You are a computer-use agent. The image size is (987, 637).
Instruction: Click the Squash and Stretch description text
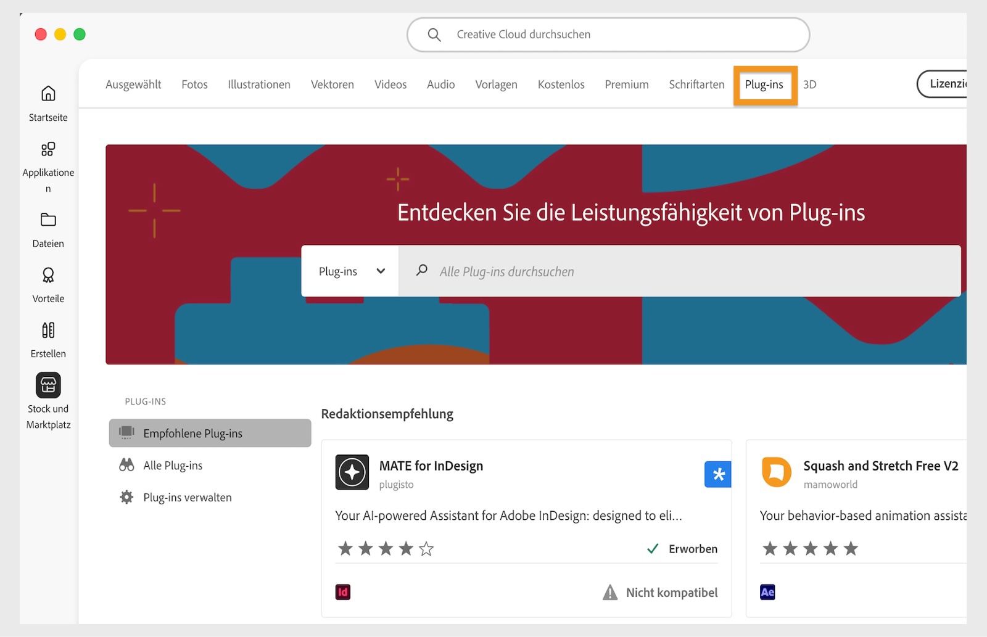863,516
